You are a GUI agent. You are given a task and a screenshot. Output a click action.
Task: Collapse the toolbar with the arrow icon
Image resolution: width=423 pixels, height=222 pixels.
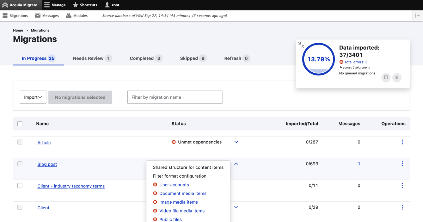(417, 16)
